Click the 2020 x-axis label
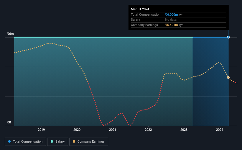Screen dimensions: 242x150 tap(77, 130)
